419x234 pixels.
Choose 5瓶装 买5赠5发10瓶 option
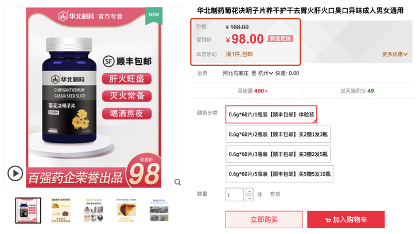tap(280, 174)
